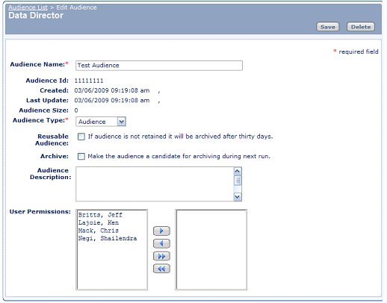Select user Mack, Chris
Screen dimensions: 387x303
(99, 231)
